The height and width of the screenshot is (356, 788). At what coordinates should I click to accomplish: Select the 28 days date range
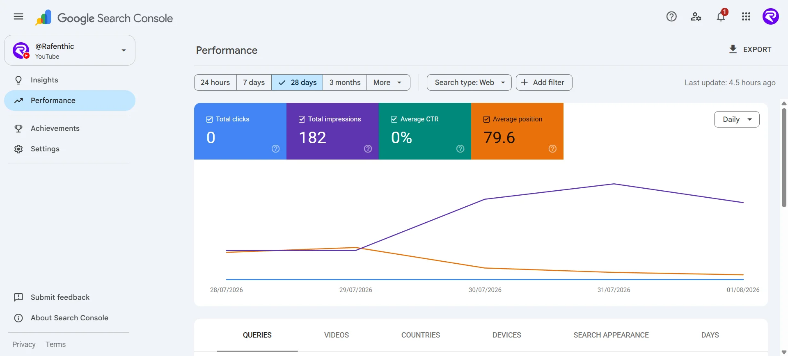[298, 82]
